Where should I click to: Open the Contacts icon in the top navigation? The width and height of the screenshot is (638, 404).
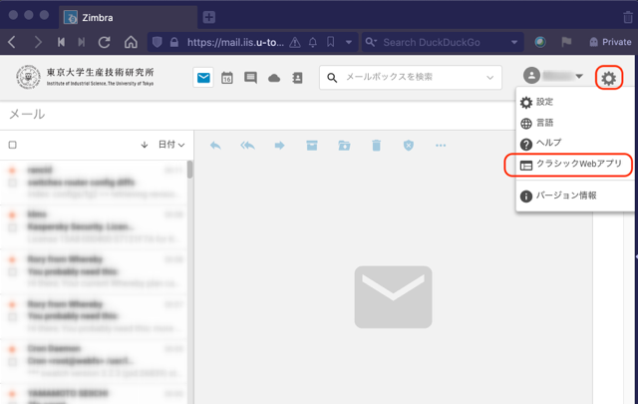297,78
